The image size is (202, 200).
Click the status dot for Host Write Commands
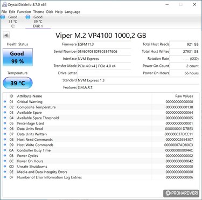5,144
